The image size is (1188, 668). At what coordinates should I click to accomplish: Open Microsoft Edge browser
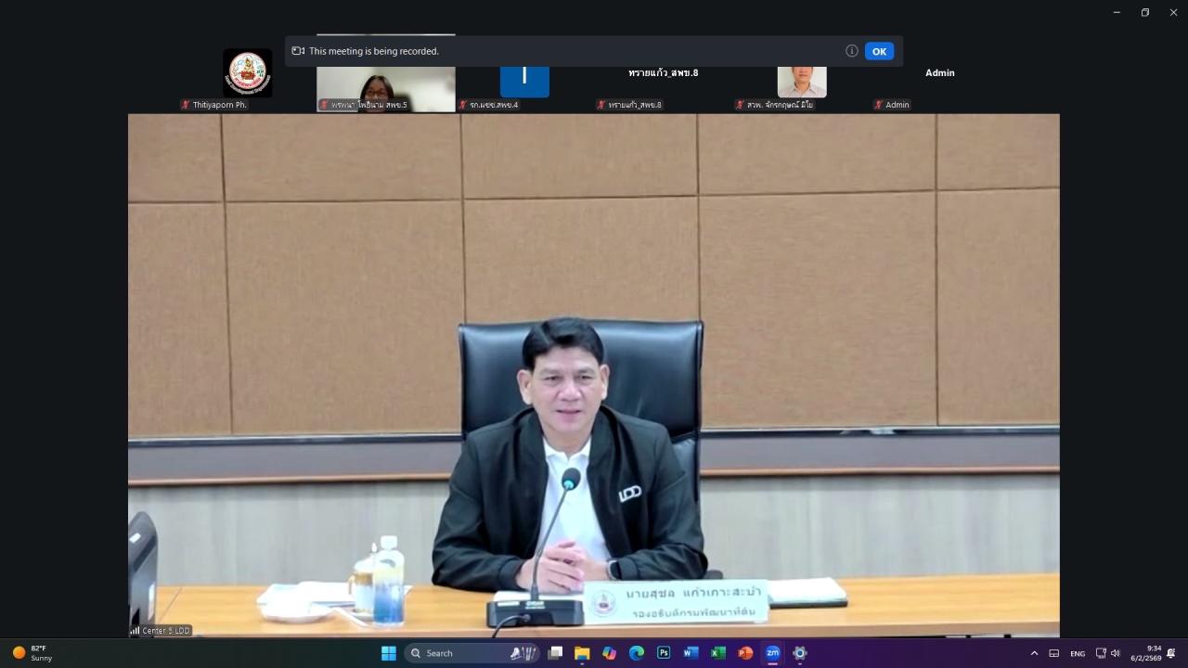click(x=637, y=653)
